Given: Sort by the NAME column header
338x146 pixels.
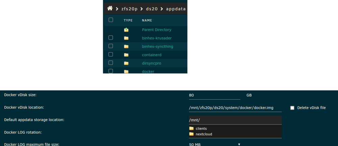Looking at the screenshot, I should pyautogui.click(x=147, y=21).
